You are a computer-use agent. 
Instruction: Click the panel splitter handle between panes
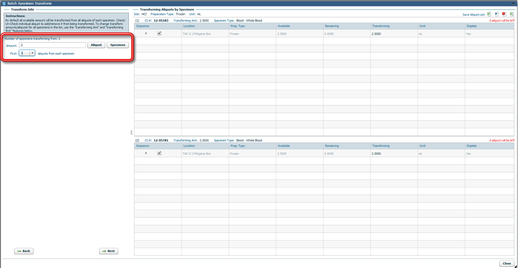tap(131, 132)
